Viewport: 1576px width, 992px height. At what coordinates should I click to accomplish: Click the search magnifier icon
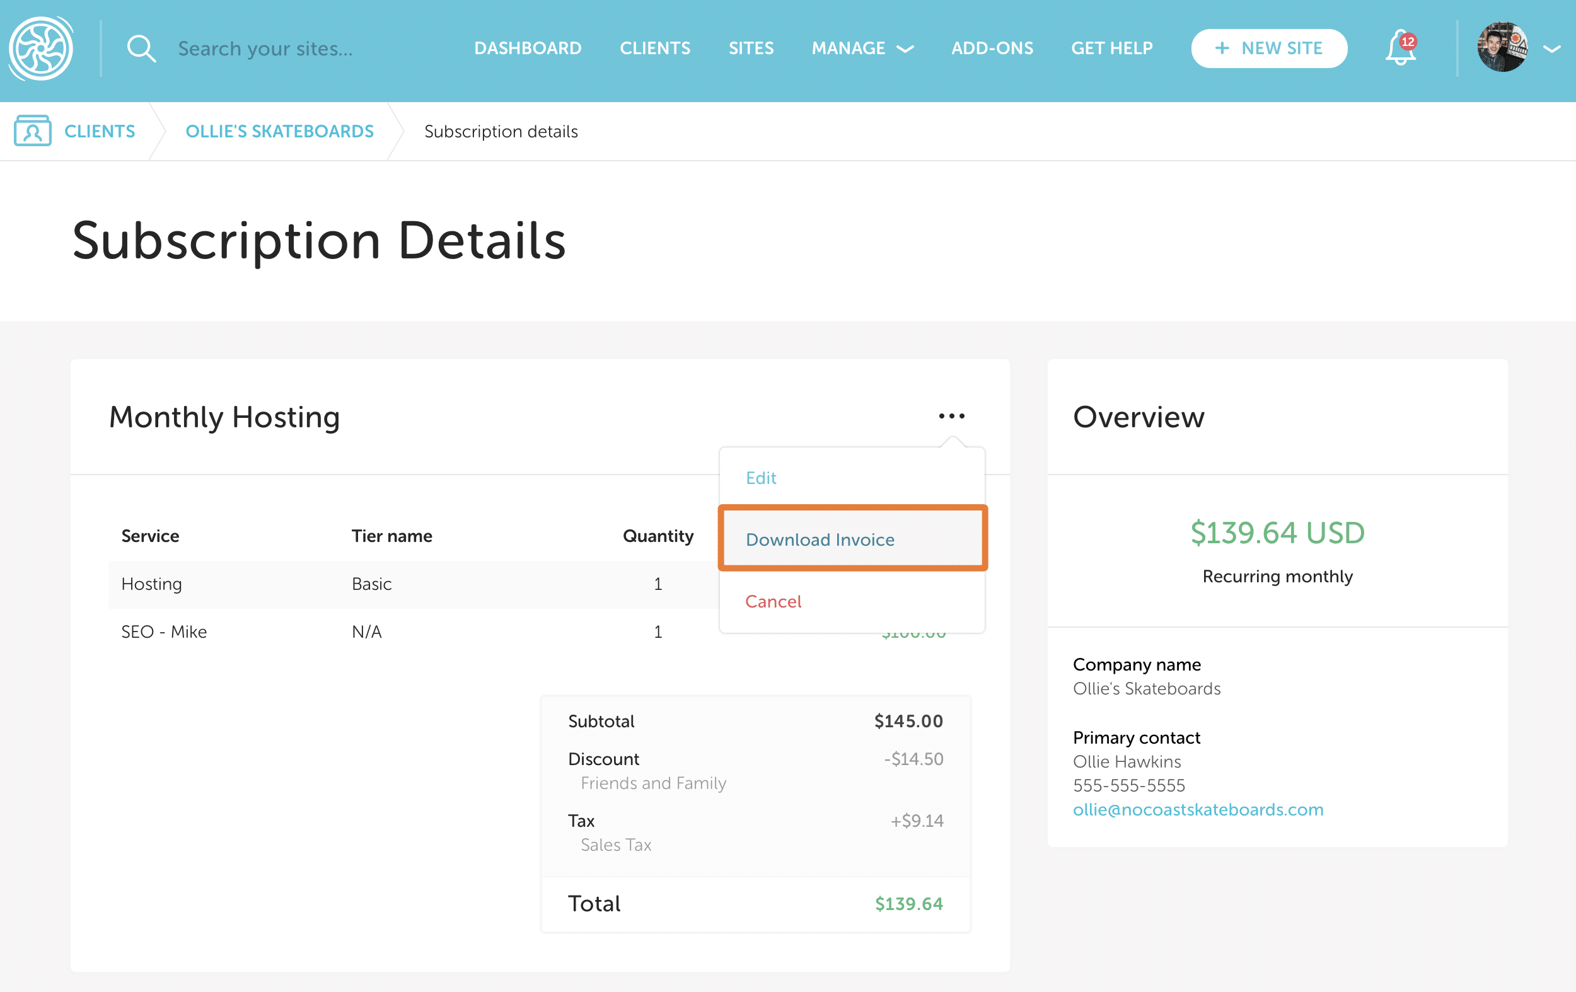point(141,49)
